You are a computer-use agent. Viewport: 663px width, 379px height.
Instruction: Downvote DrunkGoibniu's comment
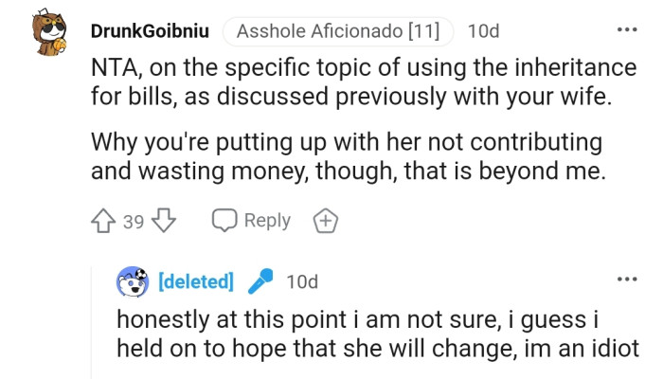(x=165, y=221)
